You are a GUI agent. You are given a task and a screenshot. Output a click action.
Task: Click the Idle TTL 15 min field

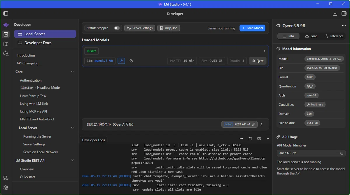point(182,61)
